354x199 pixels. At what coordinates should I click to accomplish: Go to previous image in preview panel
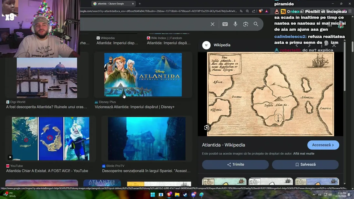297,45
